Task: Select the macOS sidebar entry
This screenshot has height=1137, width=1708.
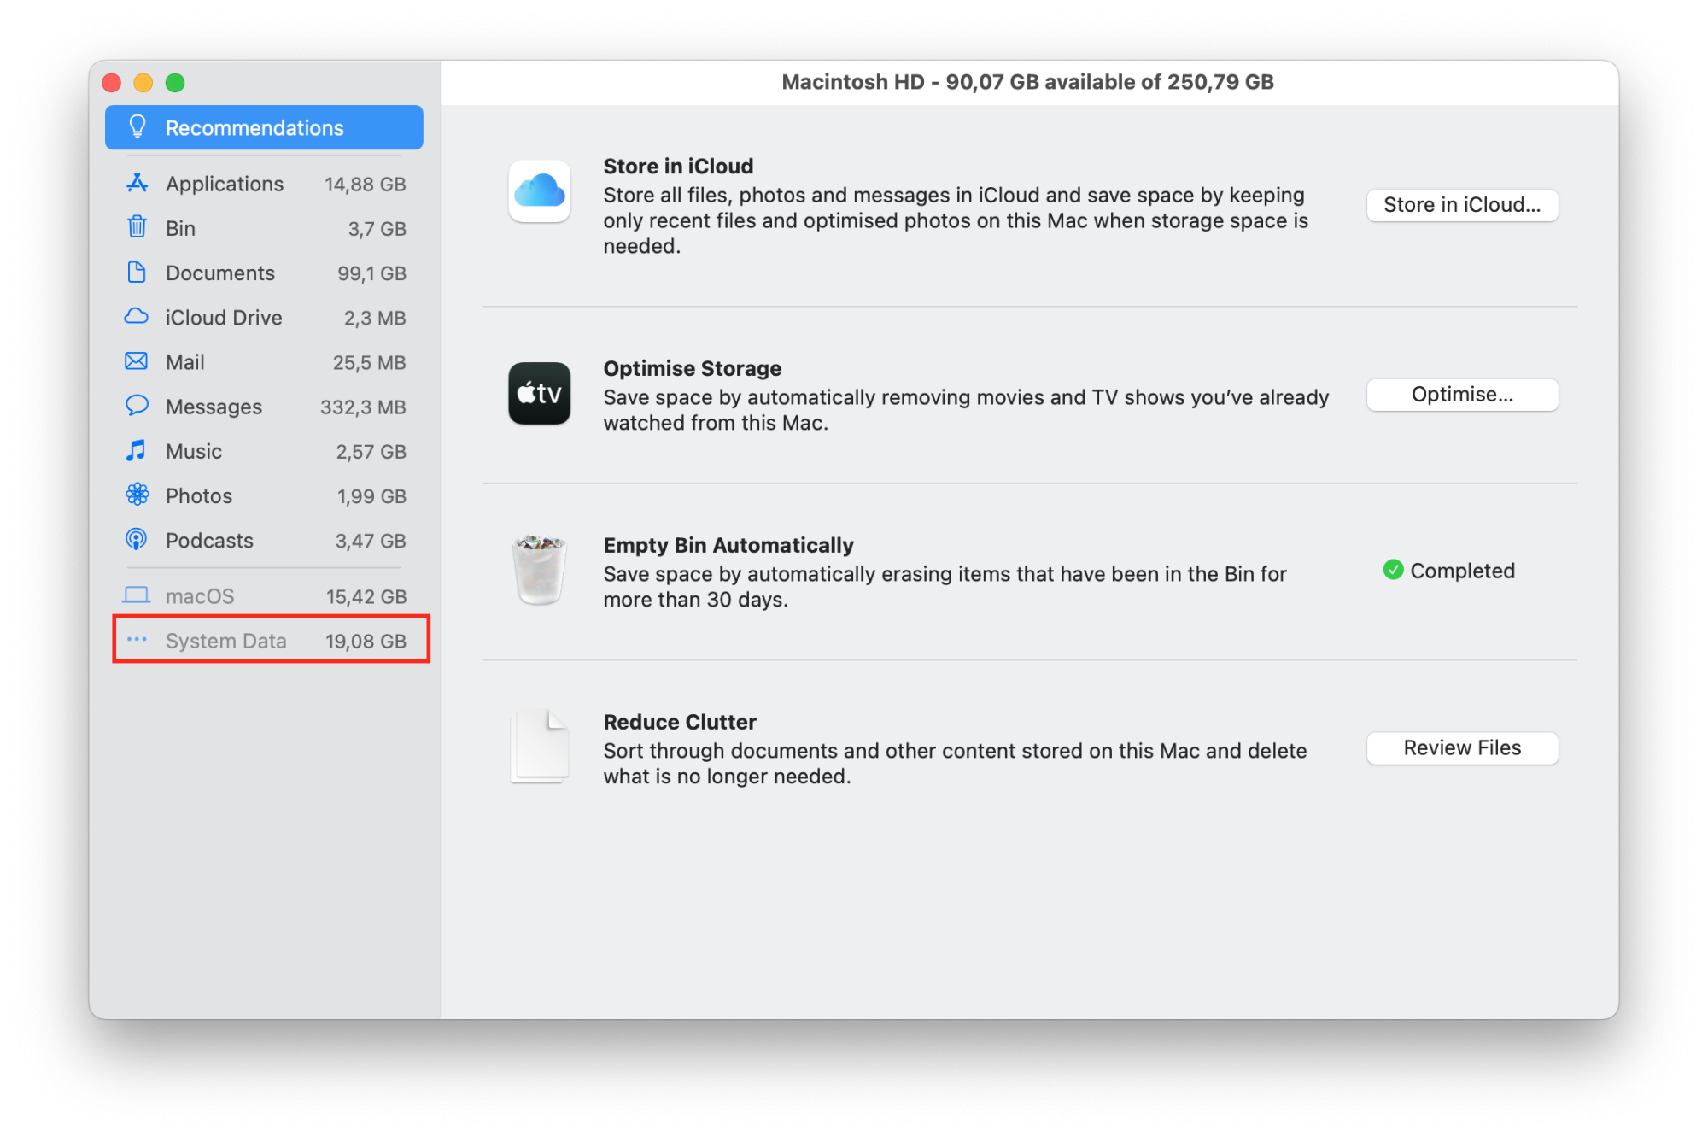Action: click(x=264, y=595)
